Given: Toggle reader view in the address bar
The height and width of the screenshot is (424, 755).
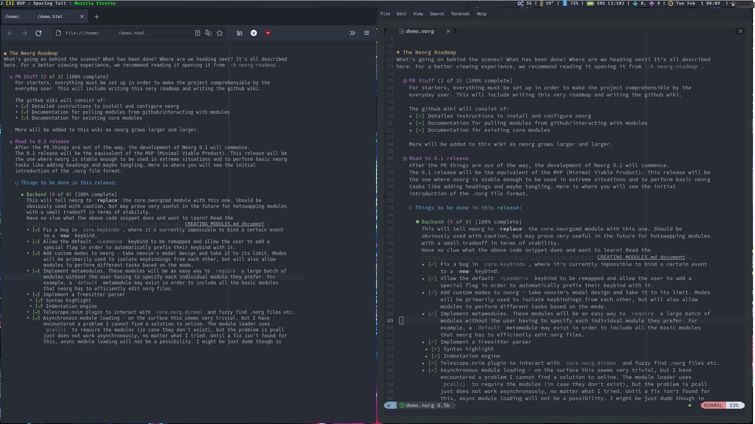Looking at the screenshot, I should click(x=198, y=33).
